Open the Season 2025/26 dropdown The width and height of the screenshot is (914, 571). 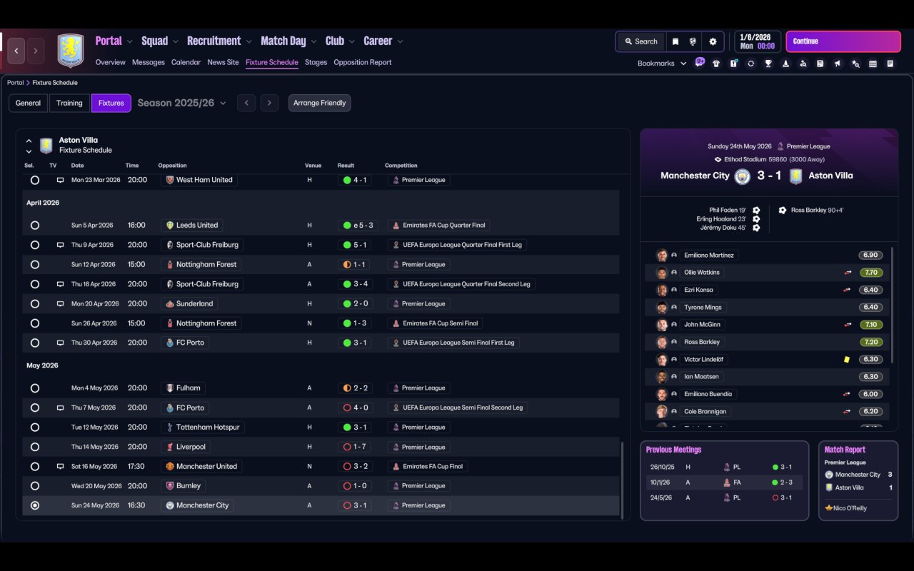click(x=182, y=103)
